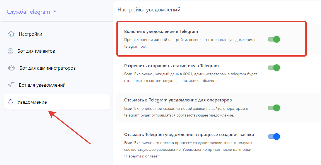Select Бот для администраторов in the sidebar
The height and width of the screenshot is (165, 321).
[x=47, y=68]
